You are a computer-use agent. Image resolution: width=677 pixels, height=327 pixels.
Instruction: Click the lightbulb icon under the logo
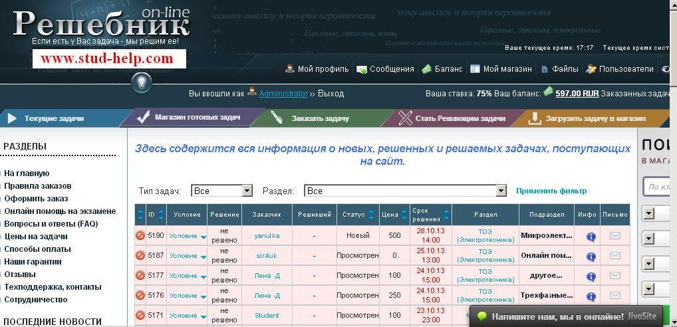point(142,82)
